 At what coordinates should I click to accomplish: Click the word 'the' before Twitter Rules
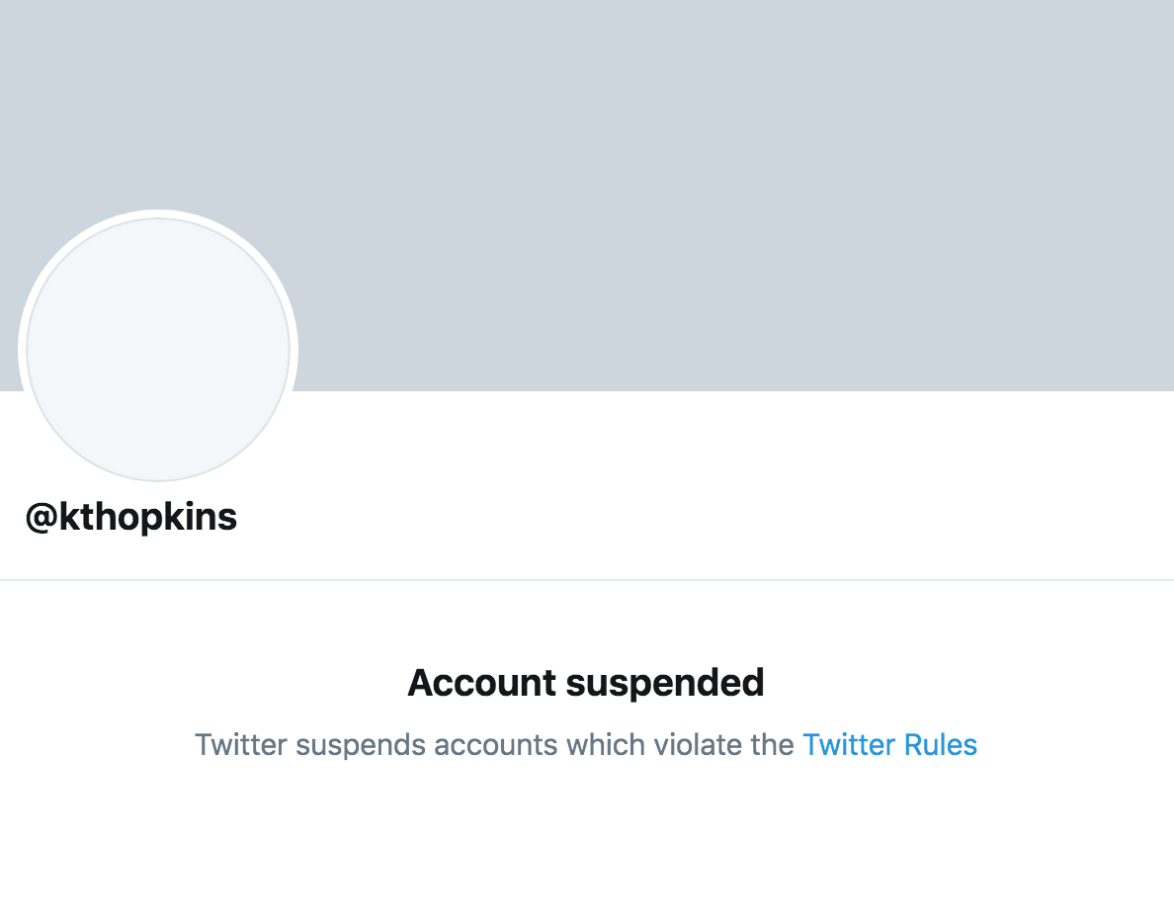click(x=772, y=745)
